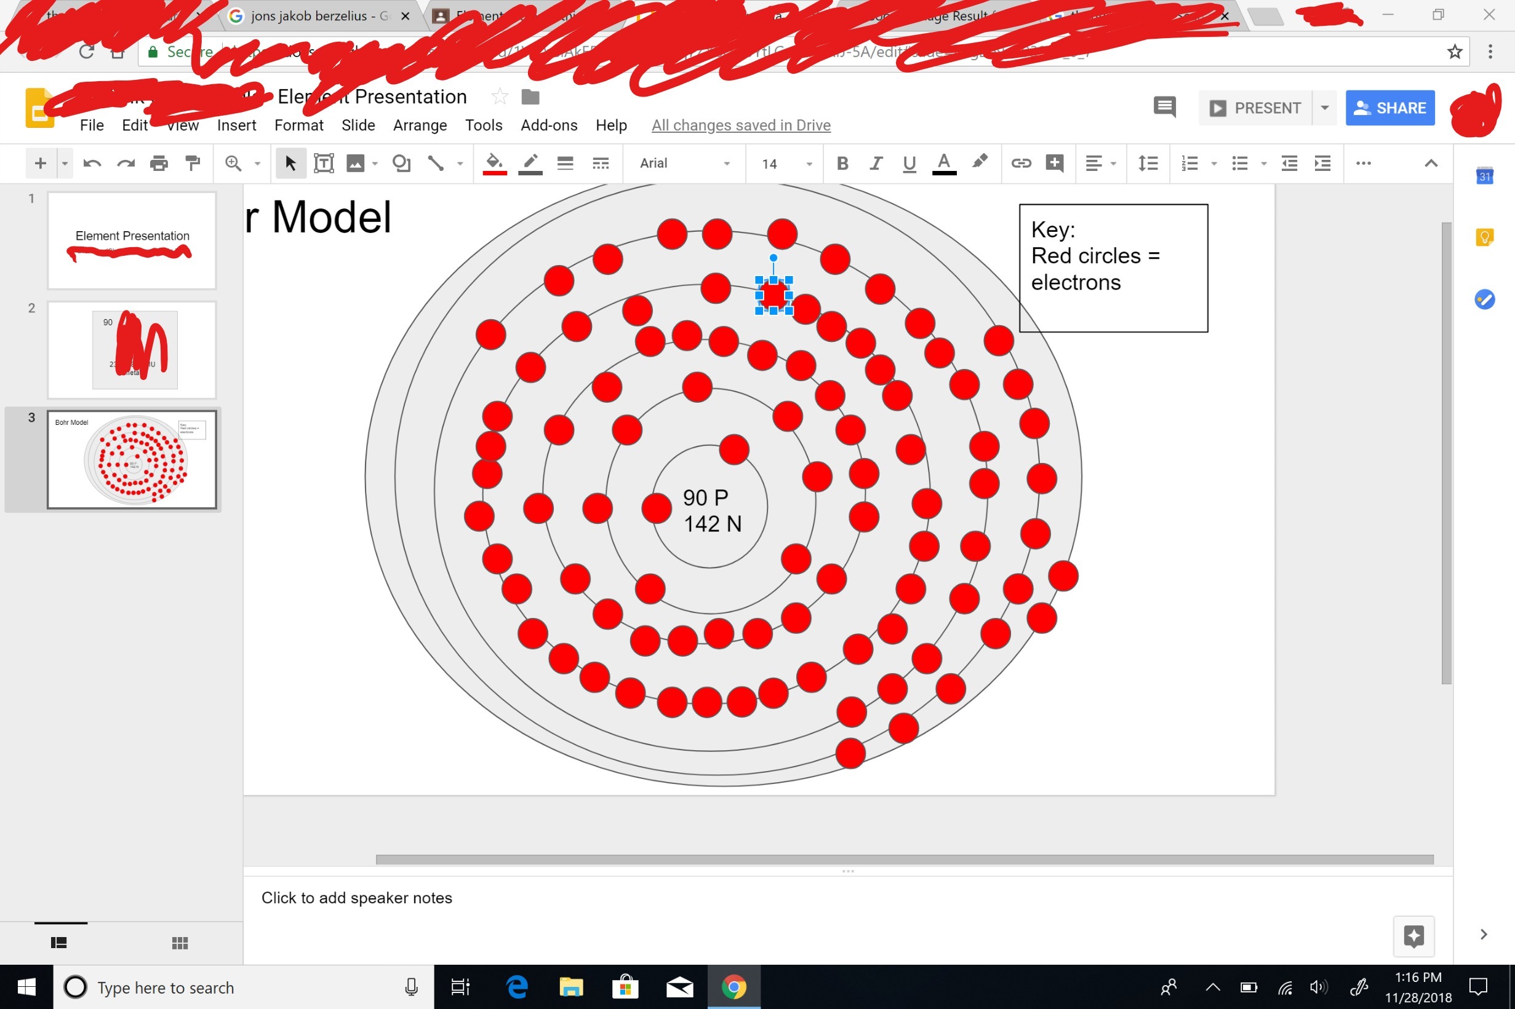Image resolution: width=1515 pixels, height=1009 pixels.
Task: Switch to grid view
Action: click(x=180, y=943)
